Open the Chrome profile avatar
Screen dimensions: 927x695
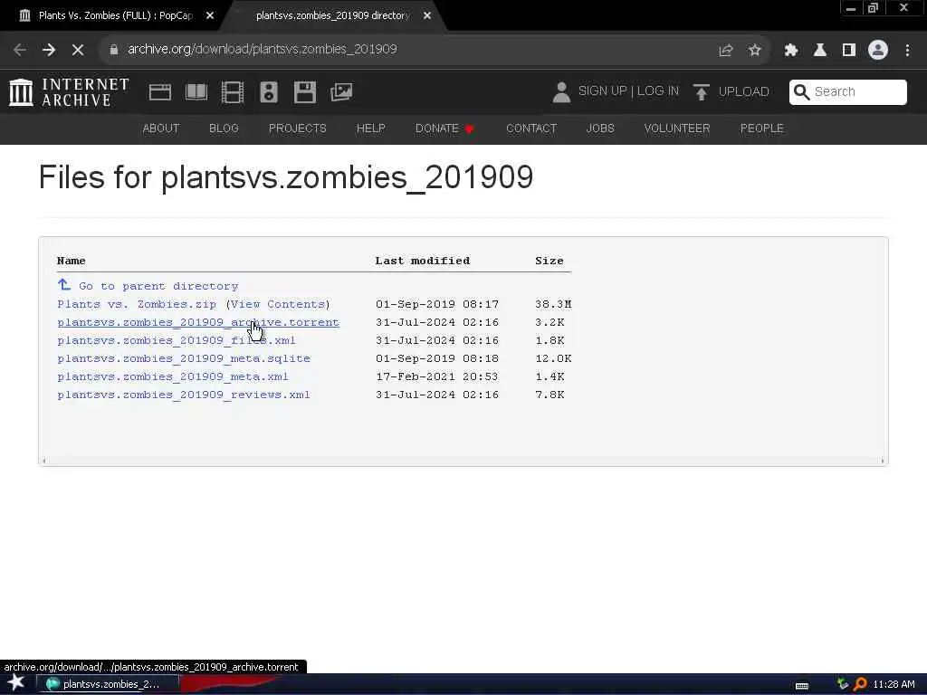click(x=878, y=50)
